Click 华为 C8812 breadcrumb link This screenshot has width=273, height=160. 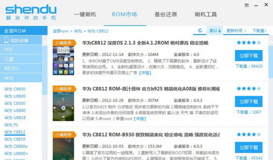tap(98, 31)
